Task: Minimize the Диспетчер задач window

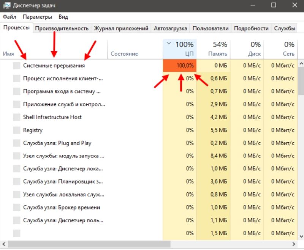Action: (253, 5)
